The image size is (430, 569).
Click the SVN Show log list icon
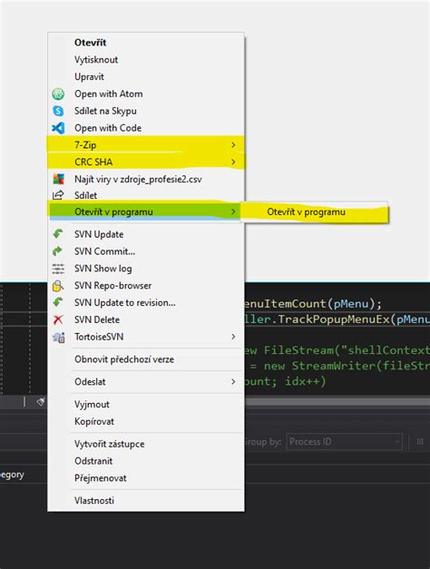[58, 269]
